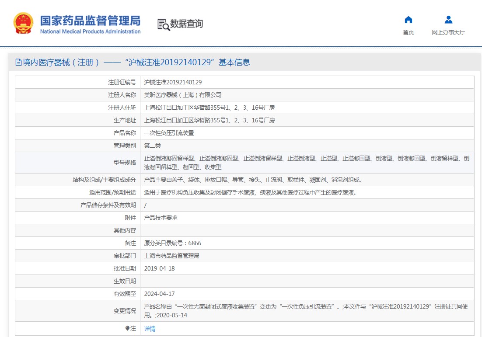Viewport: 482px width, 337px height.
Task: Click the 注册人住所 row label
Action: (122, 108)
